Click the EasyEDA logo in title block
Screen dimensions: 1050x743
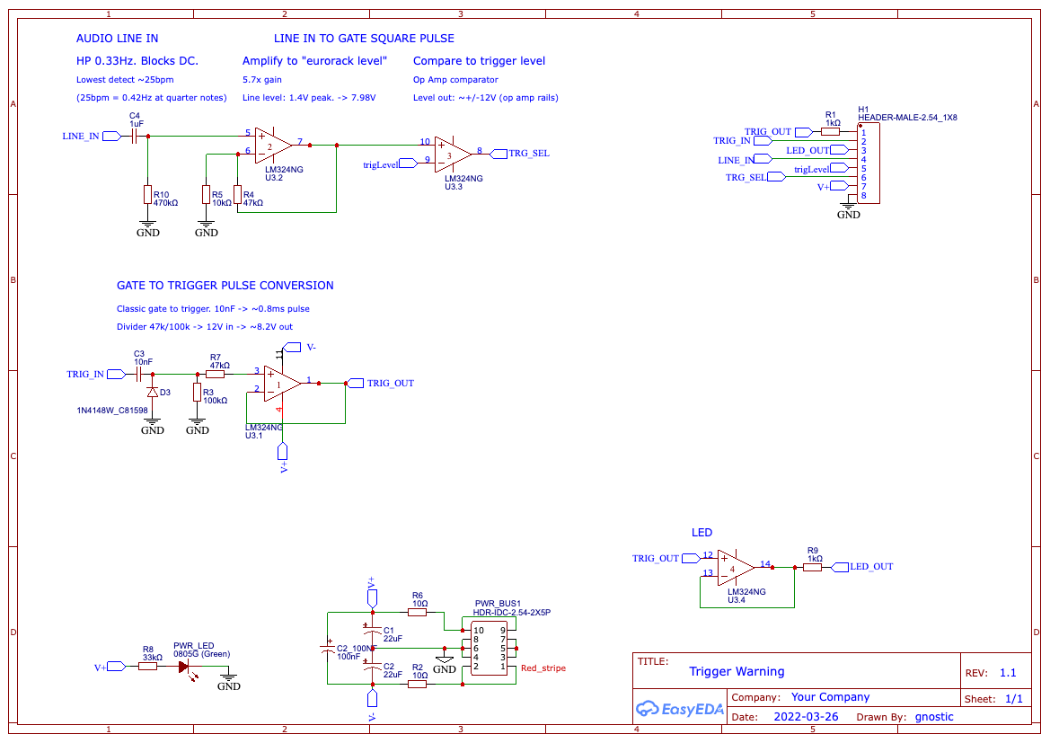(680, 709)
